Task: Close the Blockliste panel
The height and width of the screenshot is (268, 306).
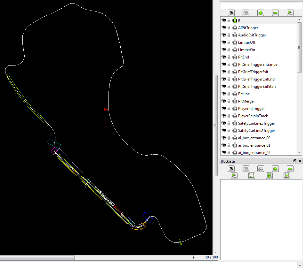Action: tap(300, 161)
